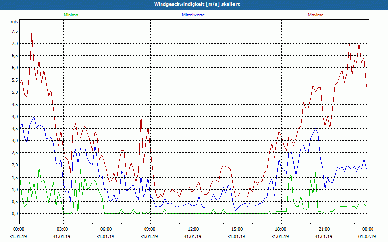Click the '0,5' y-axis value
Screen dimensions: 388x242
pyautogui.click(x=15, y=201)
